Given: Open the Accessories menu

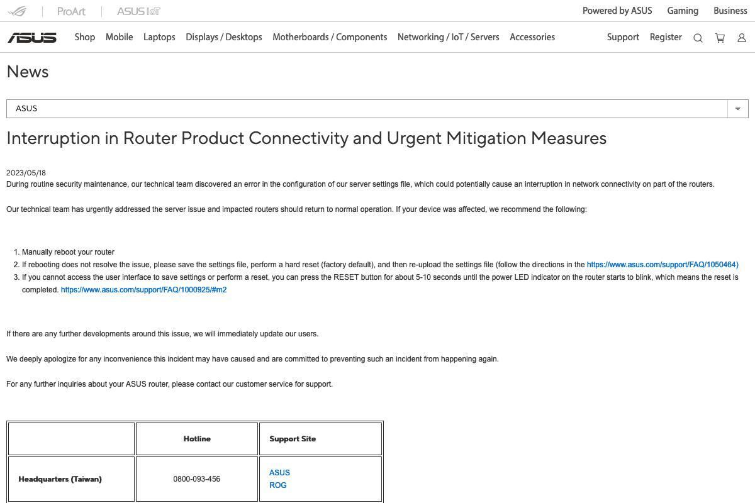Looking at the screenshot, I should pyautogui.click(x=532, y=37).
